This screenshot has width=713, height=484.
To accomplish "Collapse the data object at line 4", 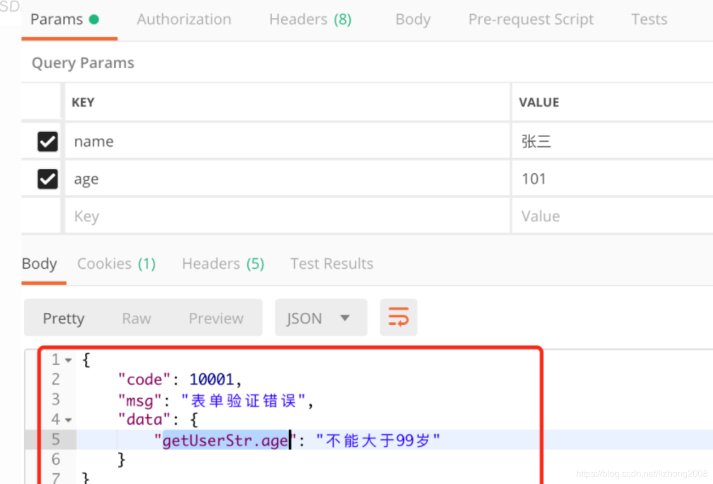I will [68, 420].
